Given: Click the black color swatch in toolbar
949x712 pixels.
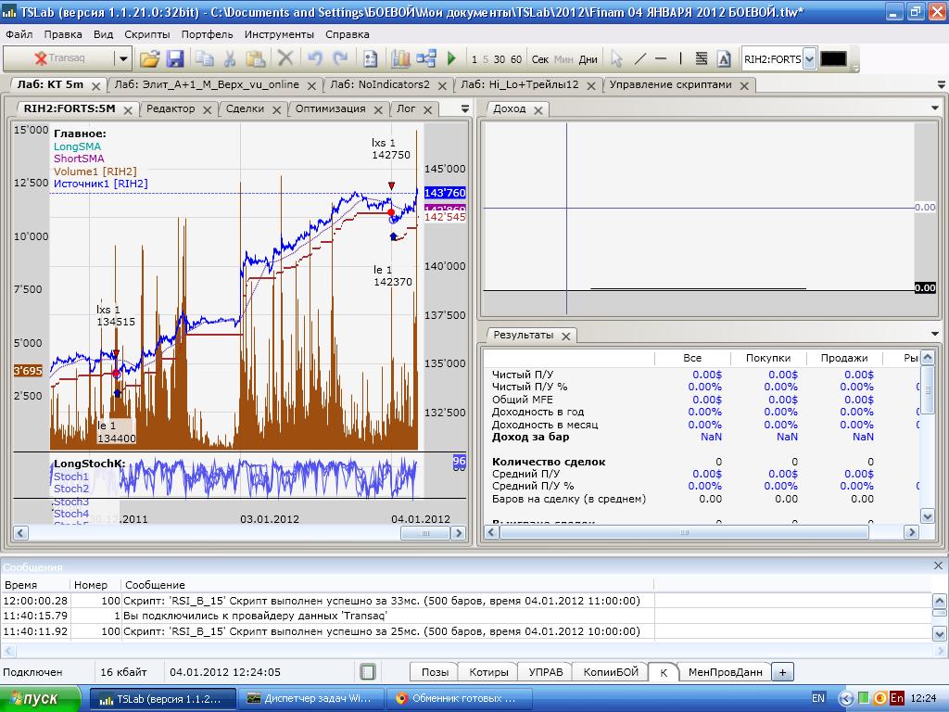Looking at the screenshot, I should (x=833, y=58).
